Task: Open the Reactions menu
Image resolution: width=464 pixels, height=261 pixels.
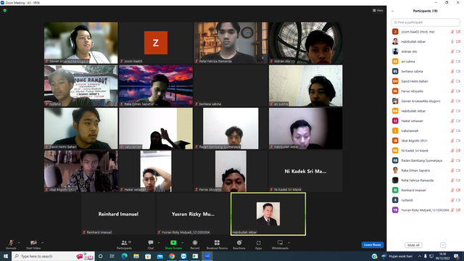Action: pyautogui.click(x=239, y=244)
